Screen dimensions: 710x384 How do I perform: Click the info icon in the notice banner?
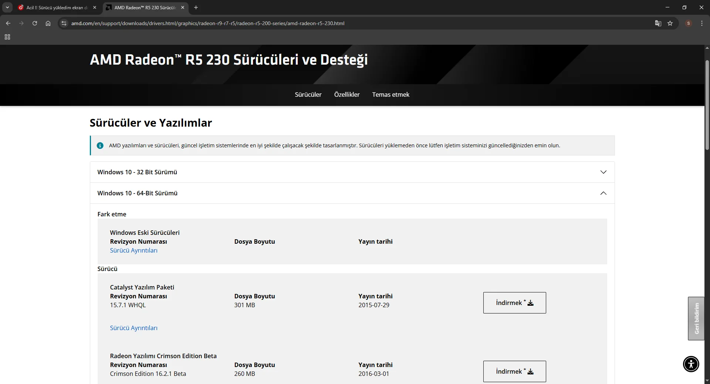pyautogui.click(x=100, y=145)
